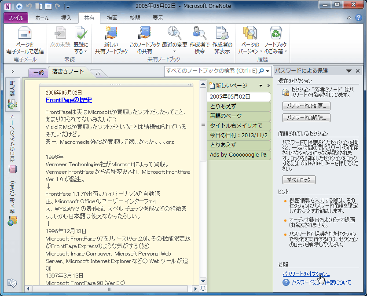Select the 落書きノート section tab
This screenshot has height=296, width=367.
(x=68, y=72)
